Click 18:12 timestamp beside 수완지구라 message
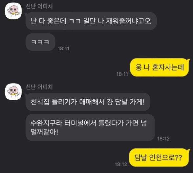Image resolution: width=193 pixels, height=173 pixels. 163,139
